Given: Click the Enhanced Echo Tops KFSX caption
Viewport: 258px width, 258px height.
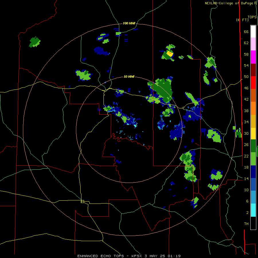Looking at the screenshot, I should point(129,256).
